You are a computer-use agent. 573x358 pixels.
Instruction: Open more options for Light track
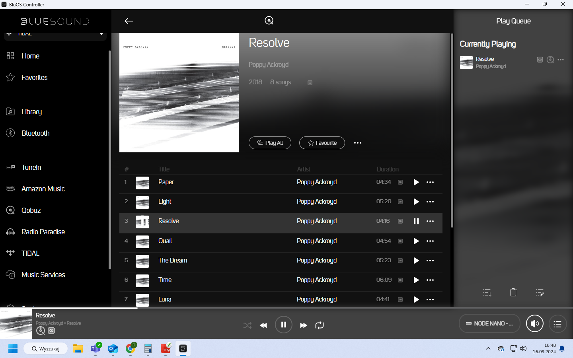(x=430, y=202)
